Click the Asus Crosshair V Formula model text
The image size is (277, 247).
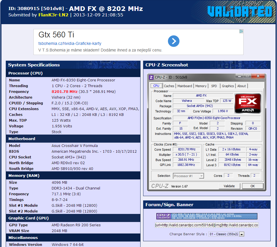pos(74,145)
